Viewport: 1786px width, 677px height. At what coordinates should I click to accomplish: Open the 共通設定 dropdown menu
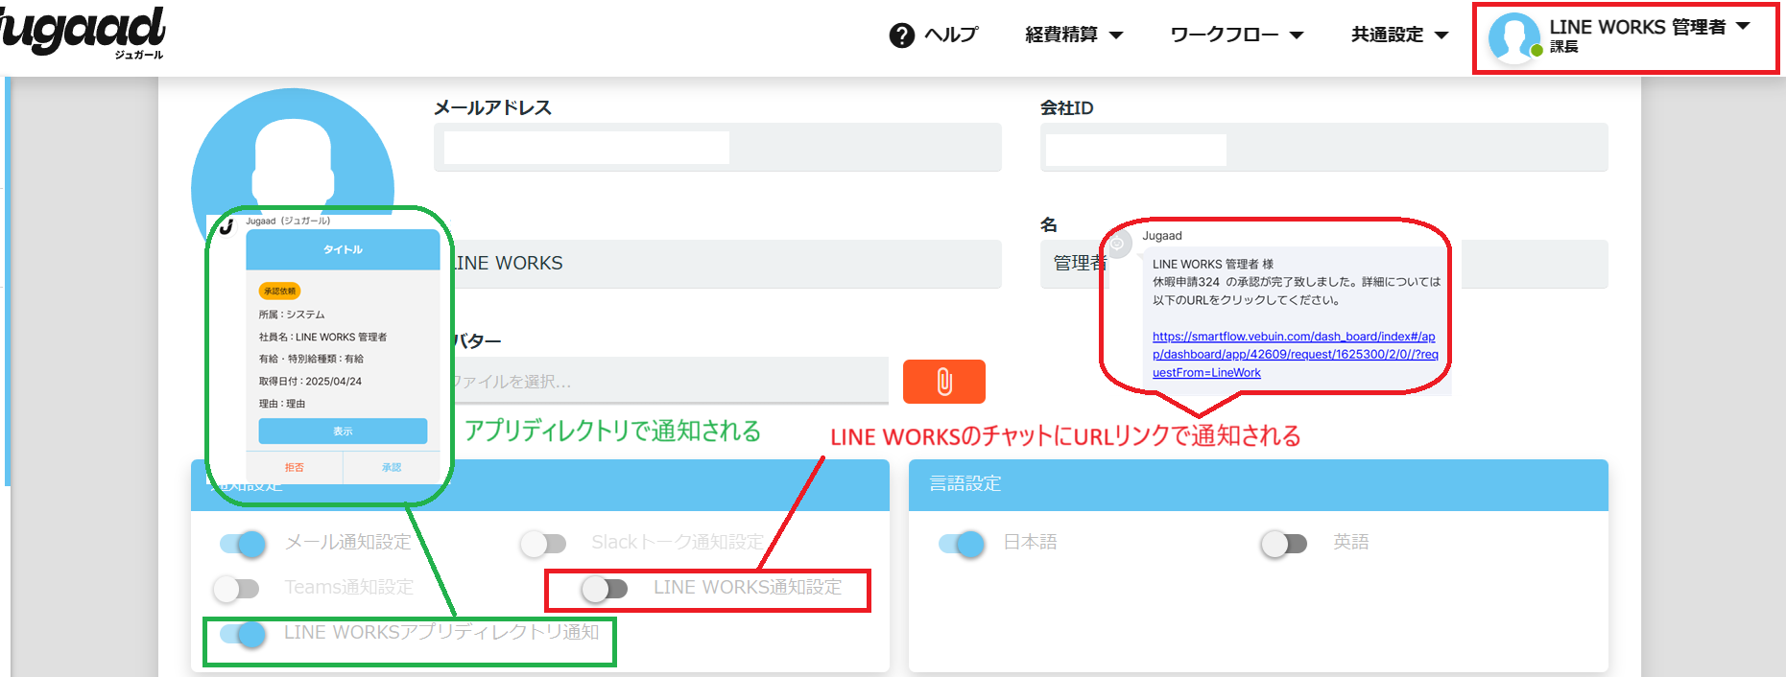pyautogui.click(x=1399, y=35)
